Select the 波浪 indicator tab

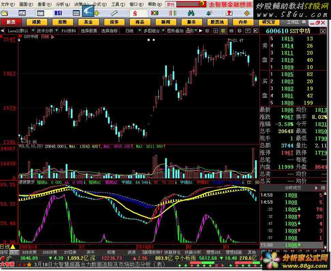(132, 252)
